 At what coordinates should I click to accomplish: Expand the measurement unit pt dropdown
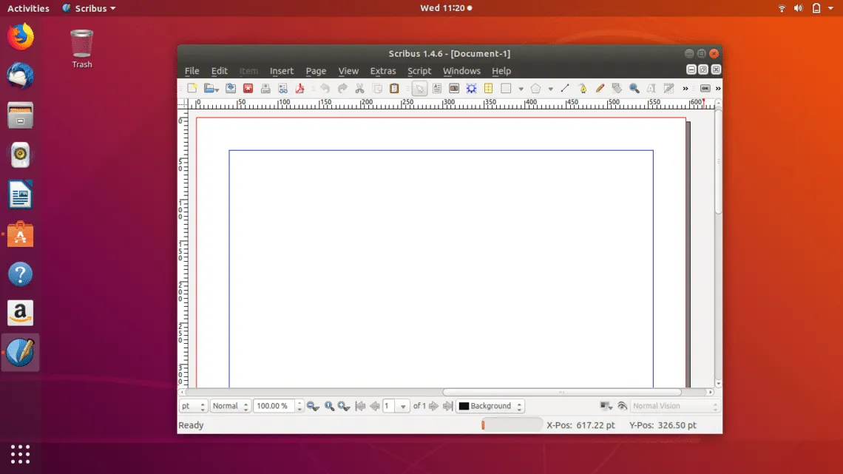pyautogui.click(x=193, y=406)
